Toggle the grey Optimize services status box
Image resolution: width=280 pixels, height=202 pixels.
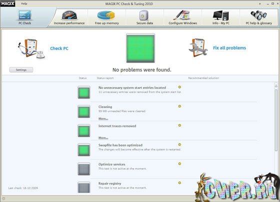(84, 169)
